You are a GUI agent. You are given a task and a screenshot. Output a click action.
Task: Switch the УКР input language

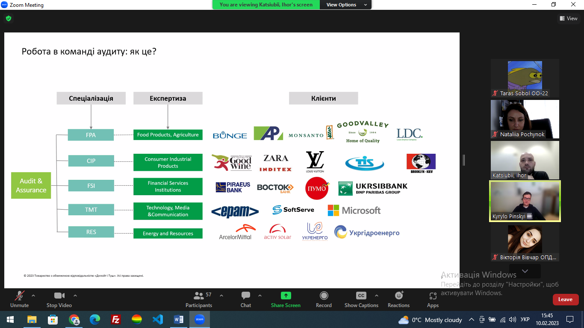(x=525, y=319)
